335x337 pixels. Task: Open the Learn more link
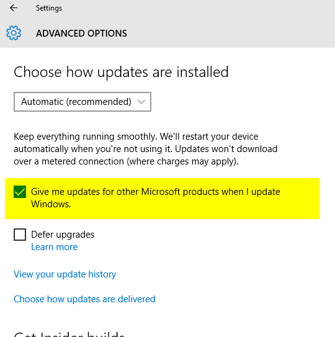54,247
